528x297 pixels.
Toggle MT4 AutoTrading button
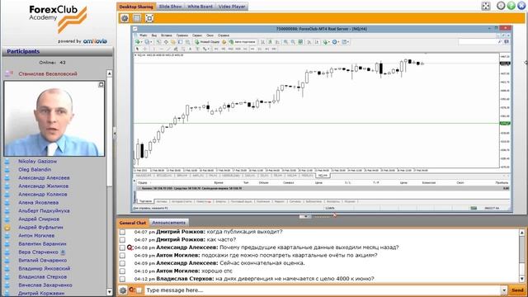243,42
